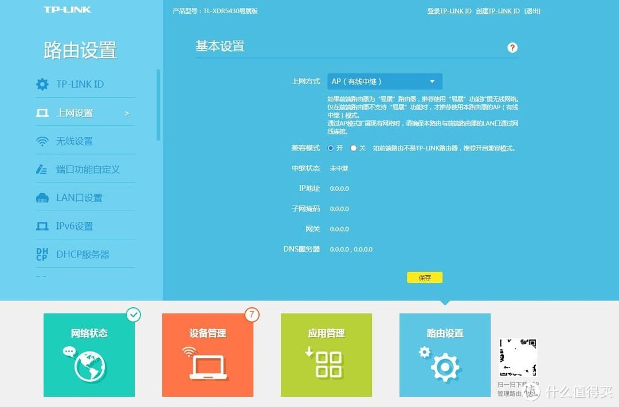Open the TP-LINK ID settings gear icon
619x407 pixels.
point(42,84)
